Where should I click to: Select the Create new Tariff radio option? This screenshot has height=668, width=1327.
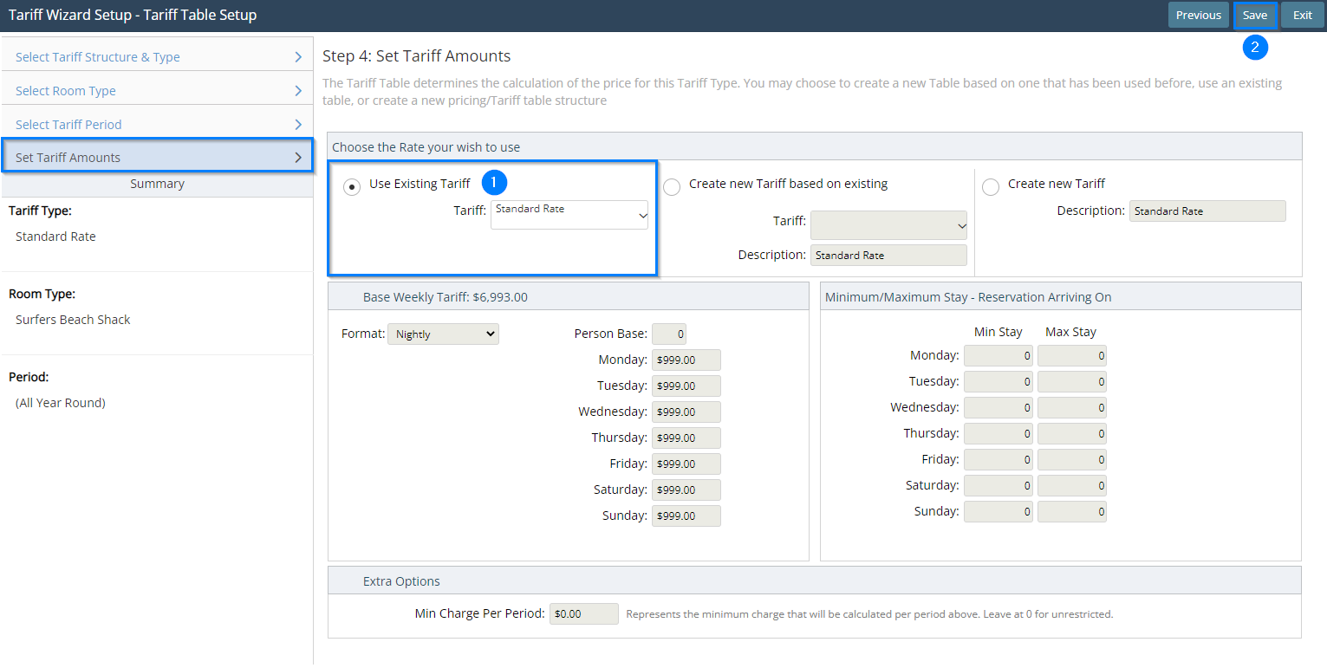(x=990, y=187)
